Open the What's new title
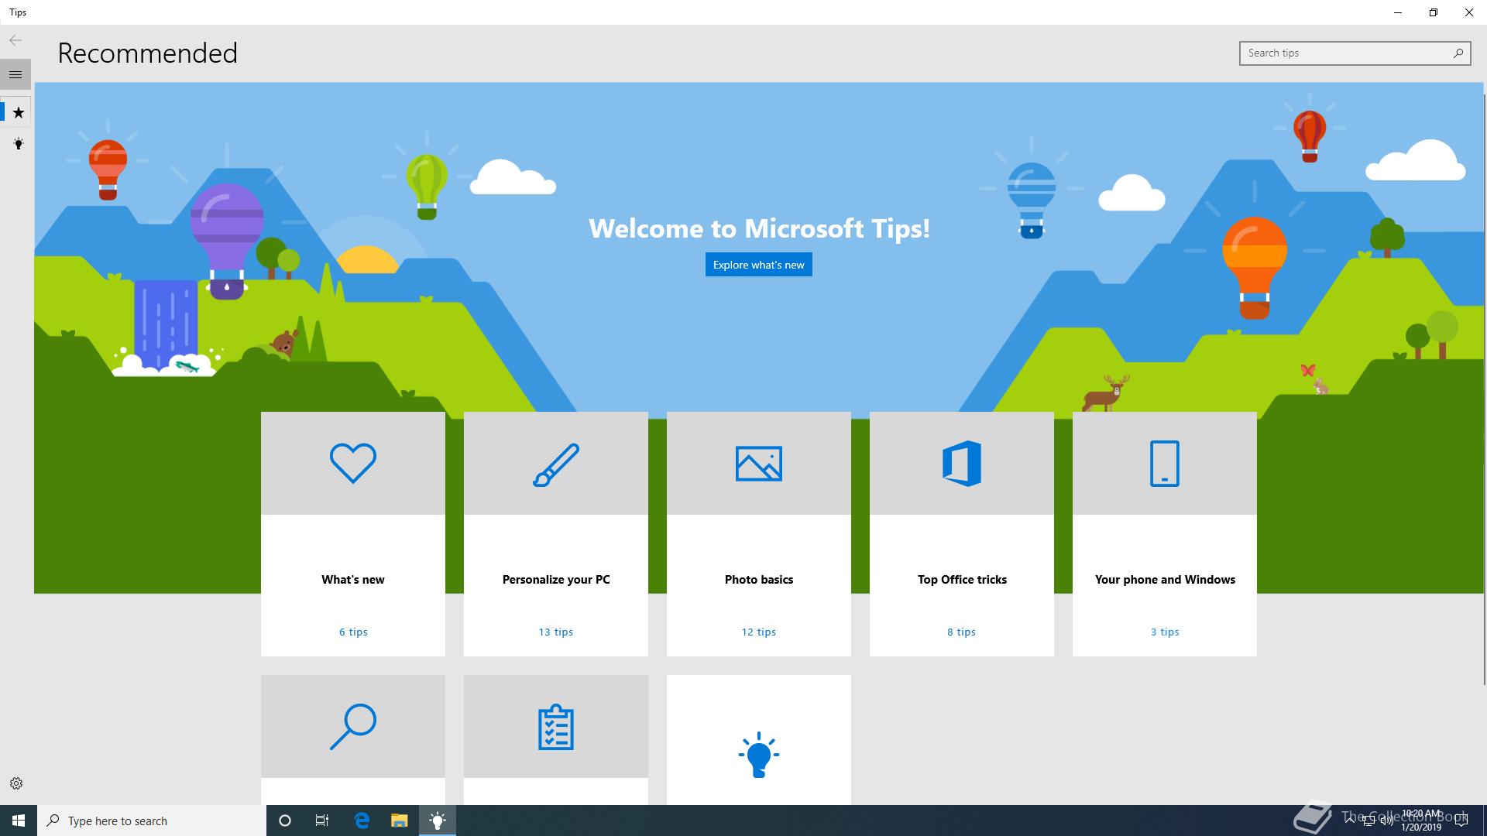 click(353, 580)
